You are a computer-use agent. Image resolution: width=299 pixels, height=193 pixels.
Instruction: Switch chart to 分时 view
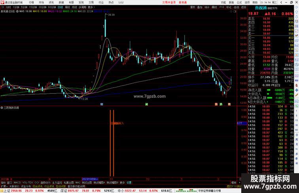tap(8, 7)
